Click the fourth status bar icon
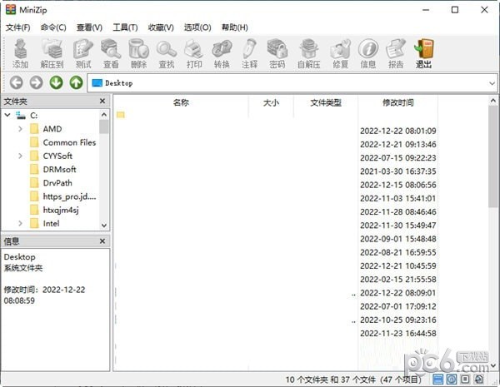This screenshot has width=500, height=387. click(479, 379)
